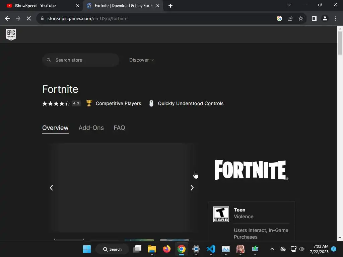Click the browser forward arrow

coord(18,19)
